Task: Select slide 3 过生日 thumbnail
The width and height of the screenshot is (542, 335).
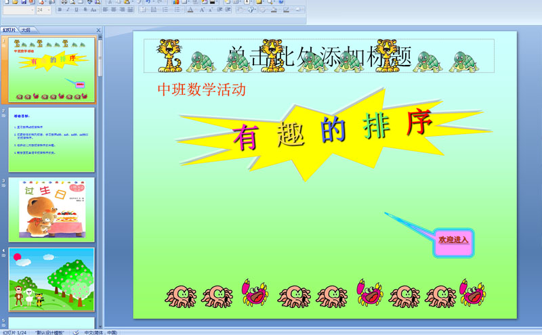Action: [51, 210]
